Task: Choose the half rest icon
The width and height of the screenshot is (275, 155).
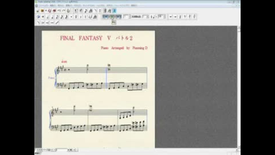Action: point(175,17)
